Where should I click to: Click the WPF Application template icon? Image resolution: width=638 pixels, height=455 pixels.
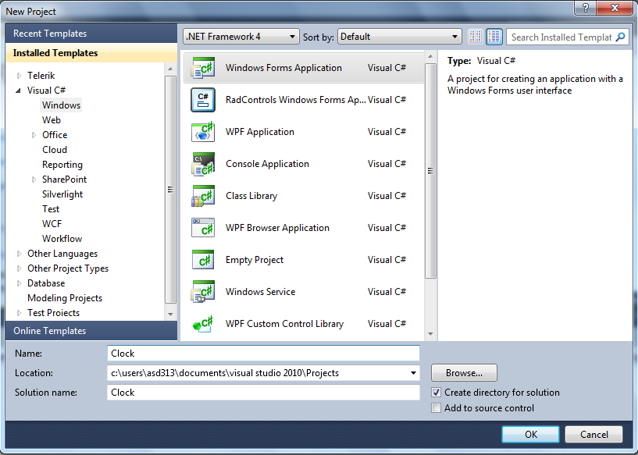[202, 132]
